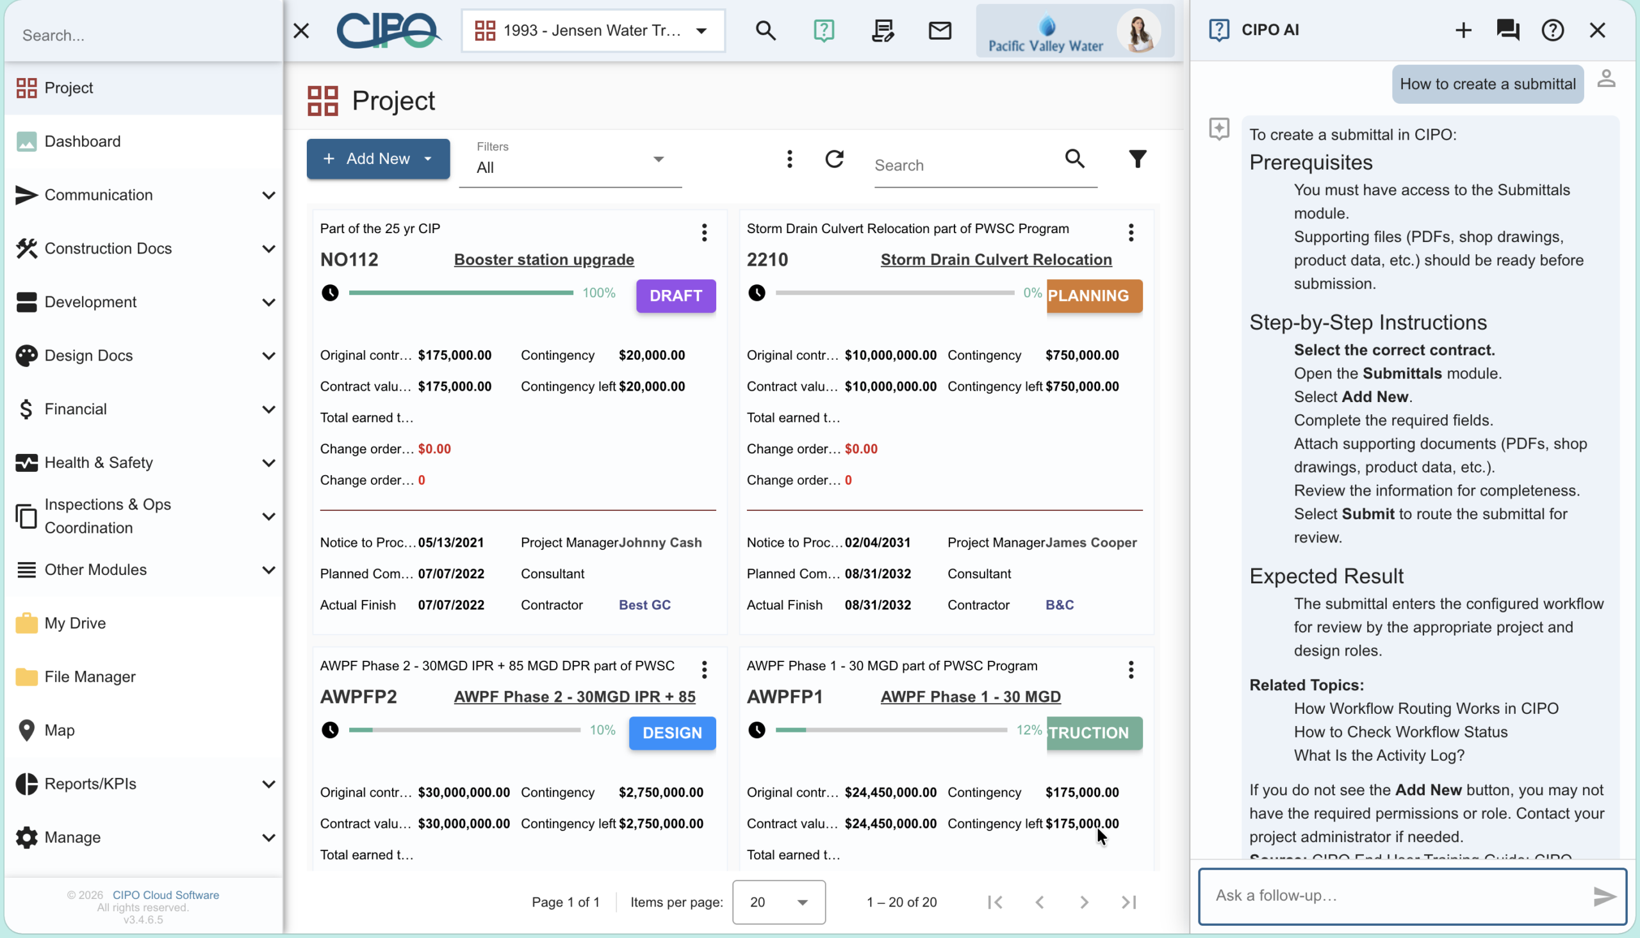This screenshot has width=1640, height=938.
Task: Click the project search magnifier icon
Action: [1074, 159]
